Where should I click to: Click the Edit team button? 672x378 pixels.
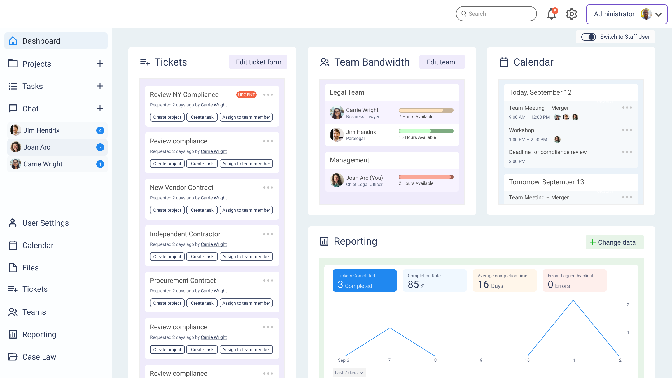pos(442,62)
